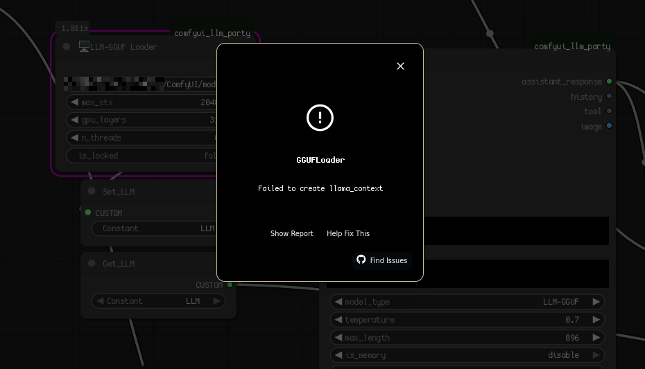Collapse the Get_LLM node dot

click(x=92, y=263)
